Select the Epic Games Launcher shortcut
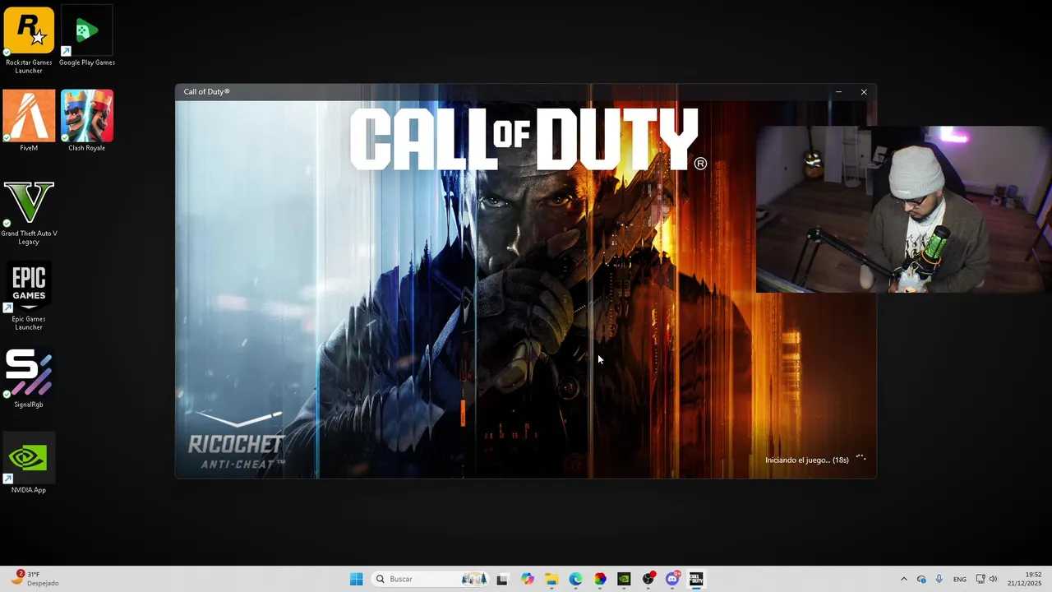The width and height of the screenshot is (1052, 592). [29, 296]
